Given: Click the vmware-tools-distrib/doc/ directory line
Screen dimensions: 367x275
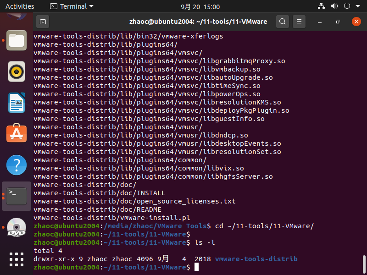Looking at the screenshot, I should tap(85, 185).
